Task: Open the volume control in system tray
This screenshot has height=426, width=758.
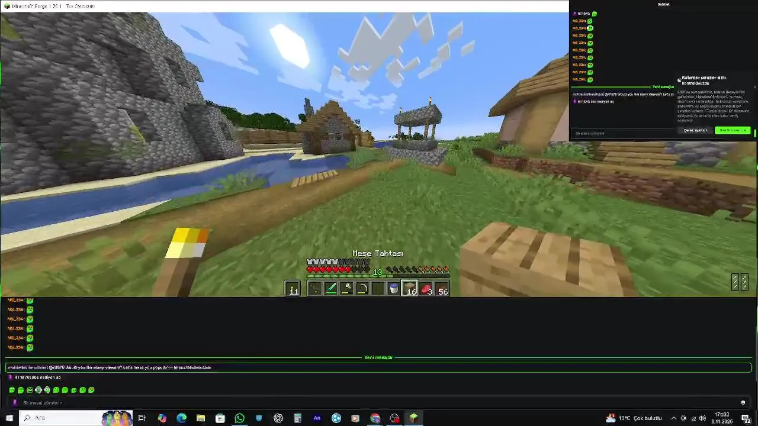Action: [702, 418]
